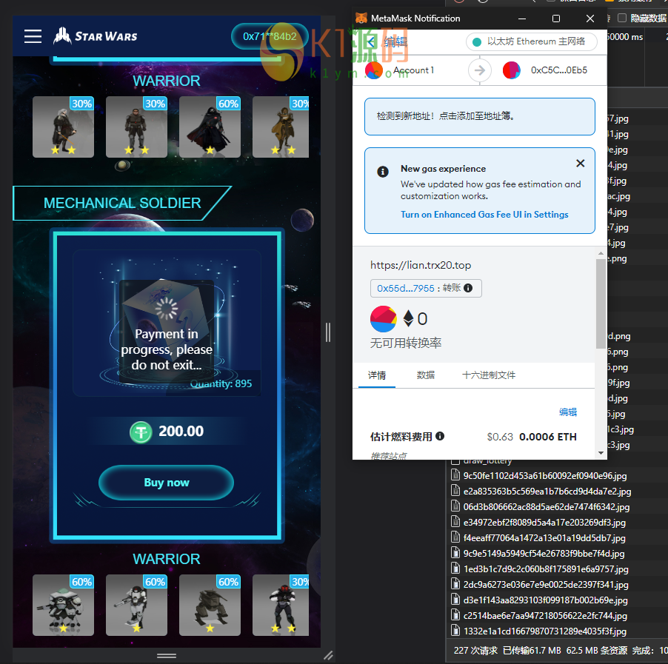Toggle the 隐藏数据 checkbox in DevTools
The image size is (668, 664).
[622, 18]
